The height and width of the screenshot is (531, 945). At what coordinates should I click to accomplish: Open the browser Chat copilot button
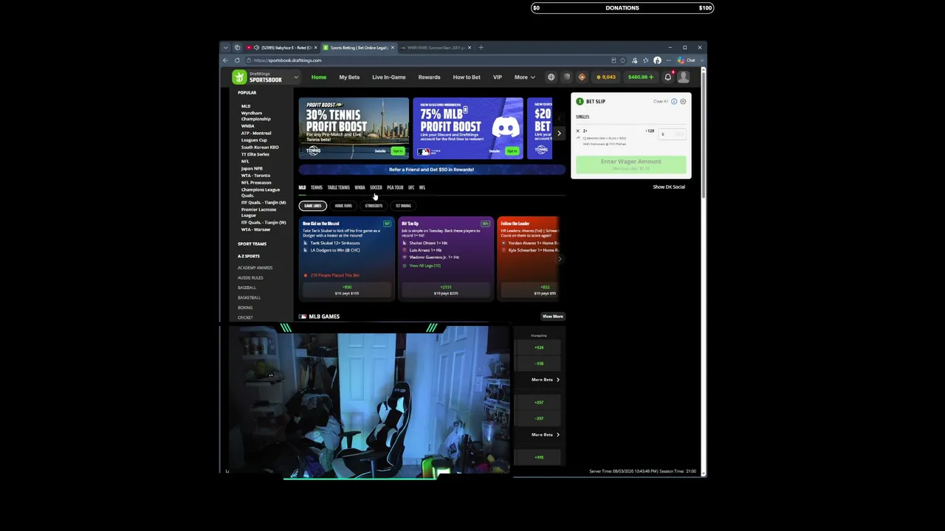687,60
